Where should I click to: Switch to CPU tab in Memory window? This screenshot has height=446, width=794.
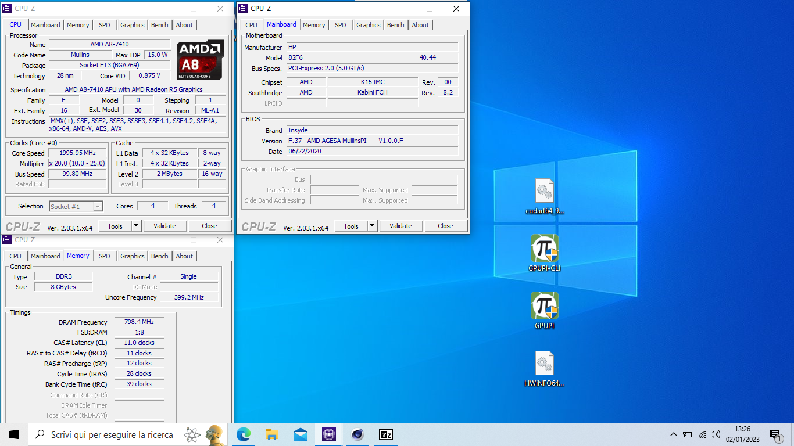click(16, 256)
